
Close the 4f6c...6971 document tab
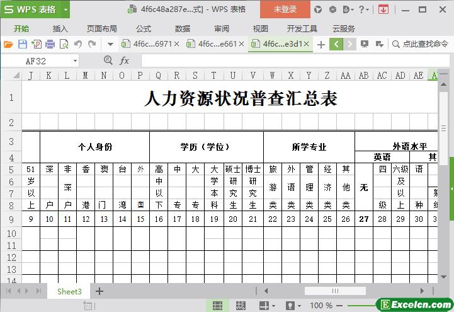click(176, 44)
